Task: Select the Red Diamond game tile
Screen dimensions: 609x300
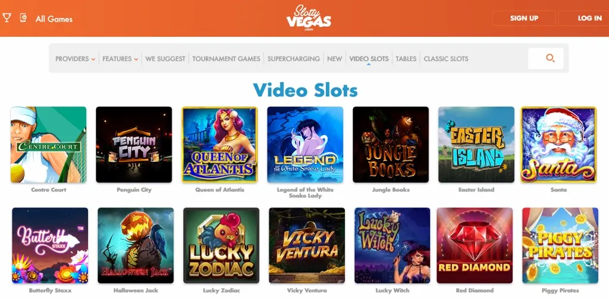Action: (475, 245)
